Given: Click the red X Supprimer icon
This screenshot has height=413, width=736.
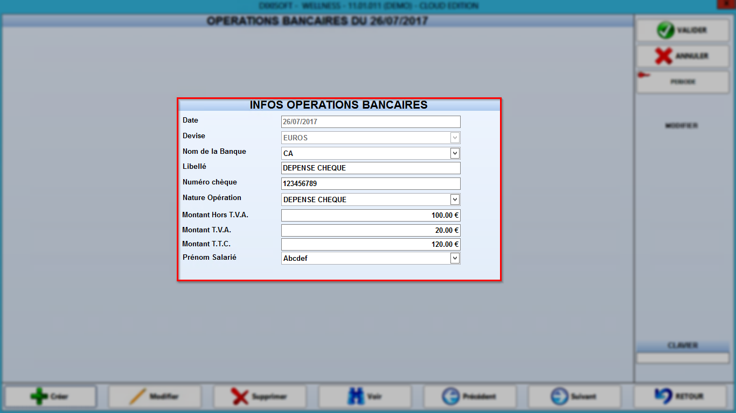Looking at the screenshot, I should click(x=240, y=397).
